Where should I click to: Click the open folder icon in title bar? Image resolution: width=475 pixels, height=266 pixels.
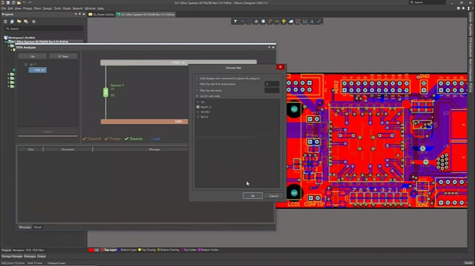pos(19,2)
